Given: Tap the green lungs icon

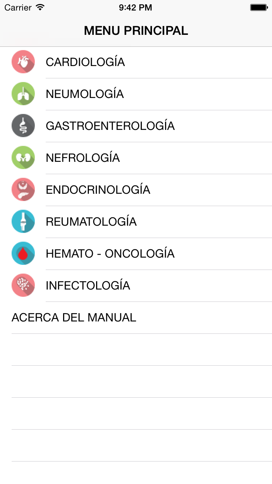Looking at the screenshot, I should point(23,94).
